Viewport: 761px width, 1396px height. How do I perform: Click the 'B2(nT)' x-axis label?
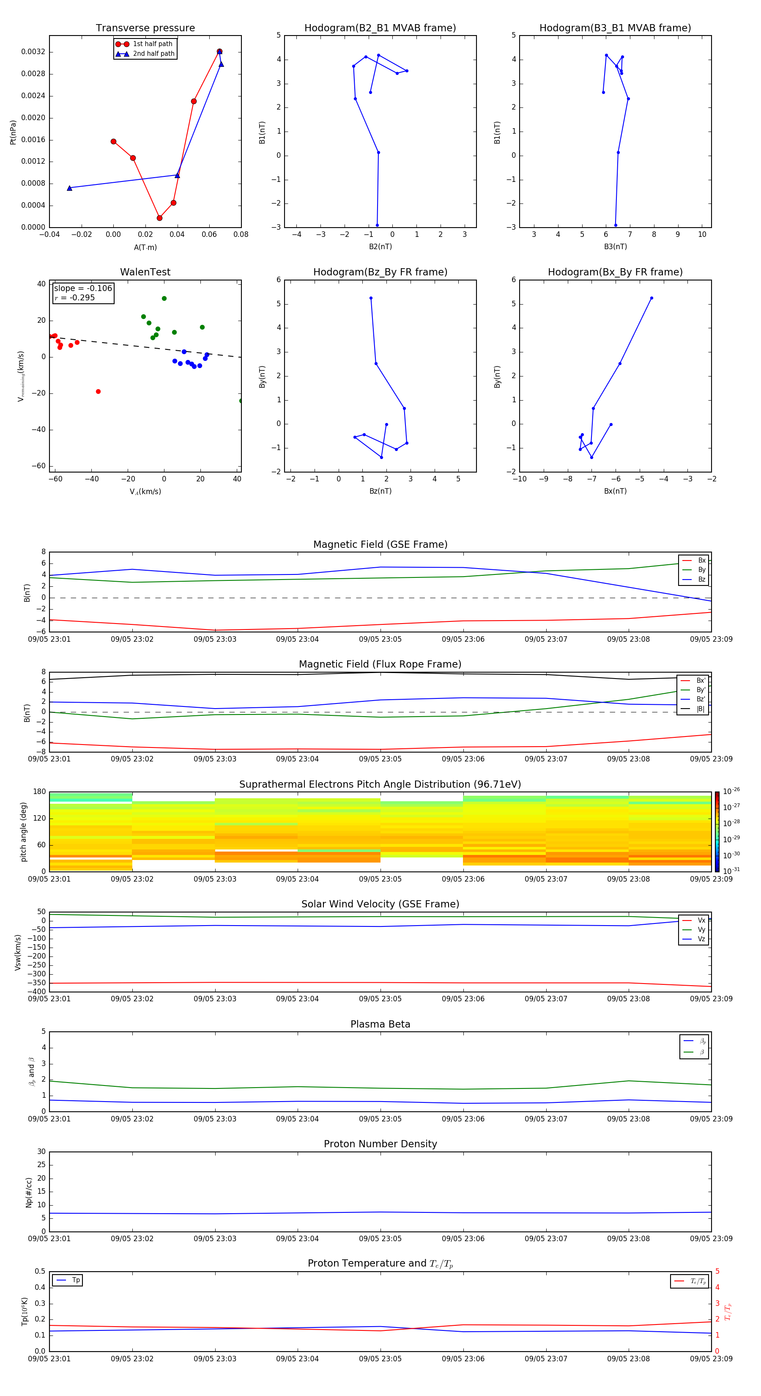pos(380,247)
